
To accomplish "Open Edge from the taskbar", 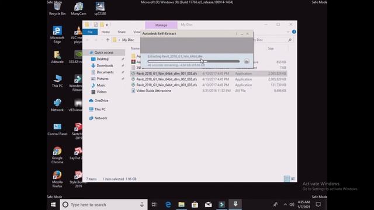I will (168, 205).
